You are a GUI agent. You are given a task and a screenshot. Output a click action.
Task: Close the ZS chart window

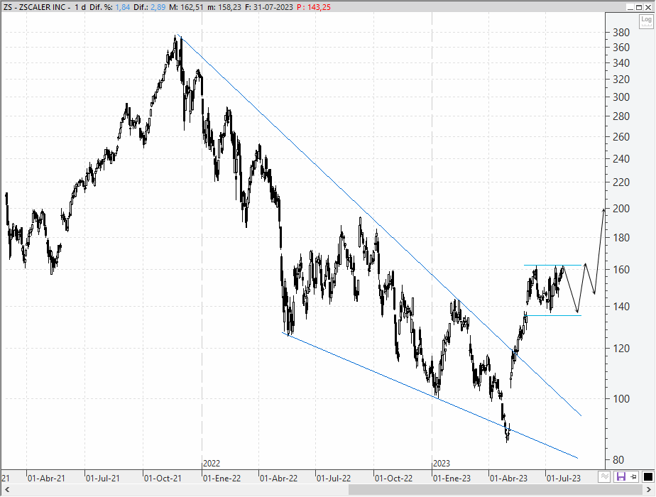[648, 7]
